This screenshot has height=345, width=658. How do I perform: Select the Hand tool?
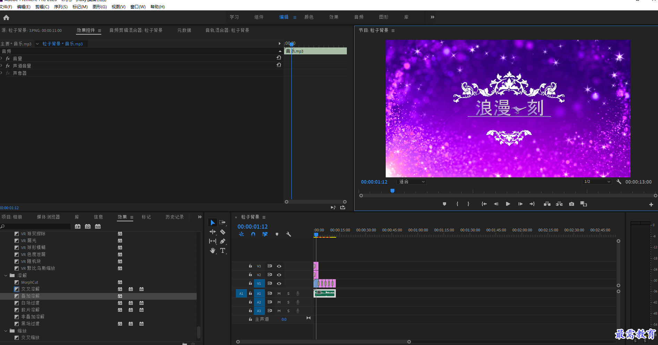212,250
